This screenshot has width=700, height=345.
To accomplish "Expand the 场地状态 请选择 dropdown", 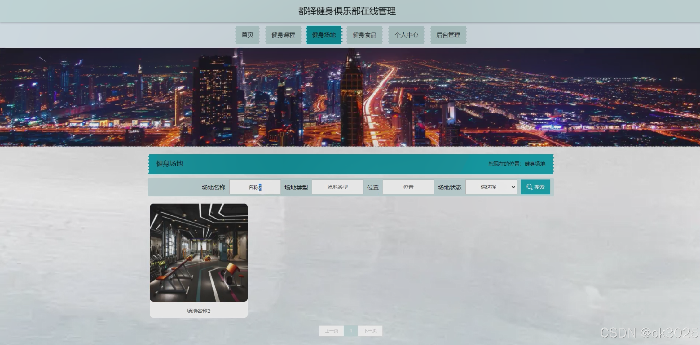I will pyautogui.click(x=491, y=187).
